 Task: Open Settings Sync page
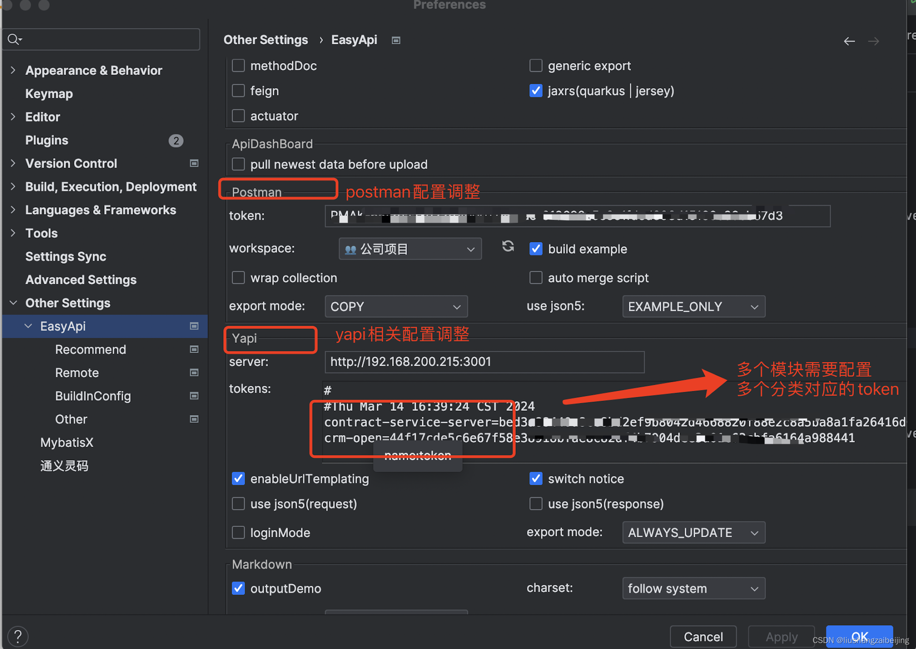66,256
